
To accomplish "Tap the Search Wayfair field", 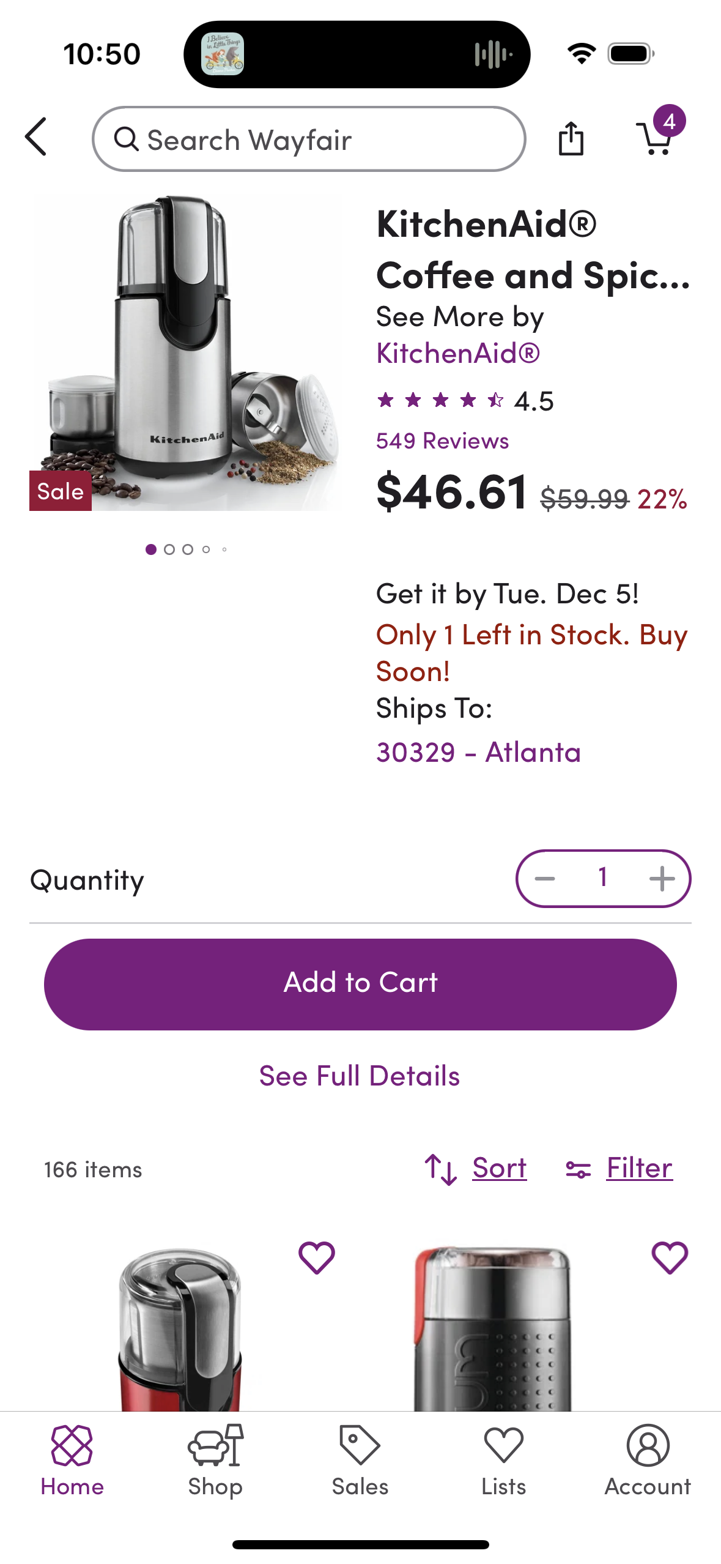I will (x=309, y=140).
